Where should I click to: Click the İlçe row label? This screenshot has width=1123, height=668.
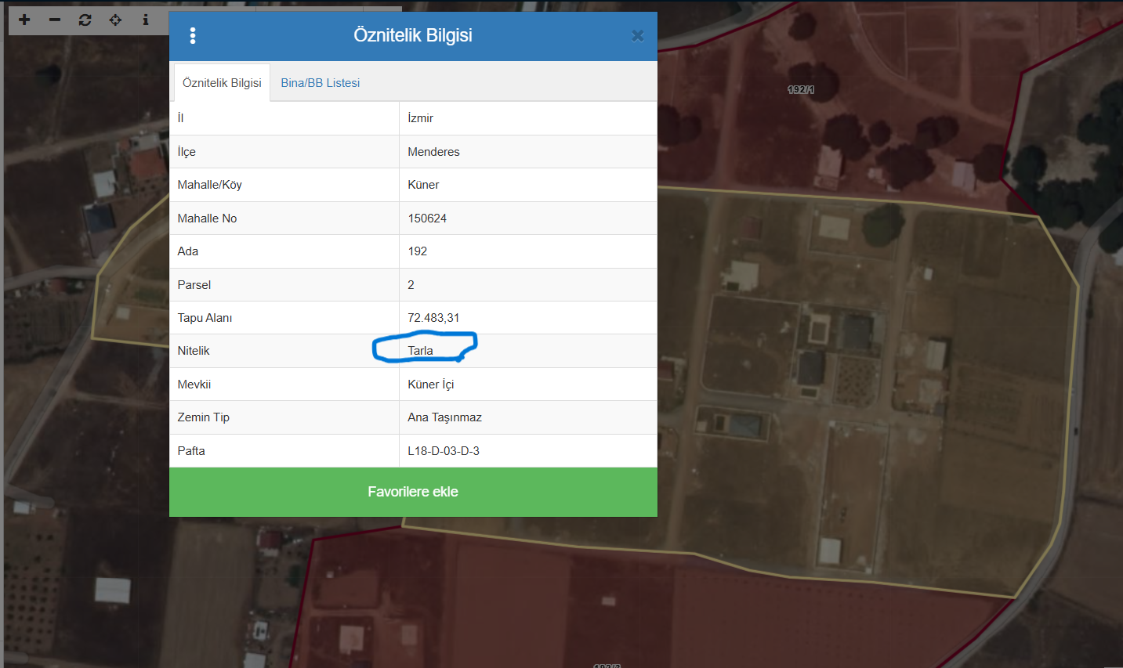(x=187, y=152)
